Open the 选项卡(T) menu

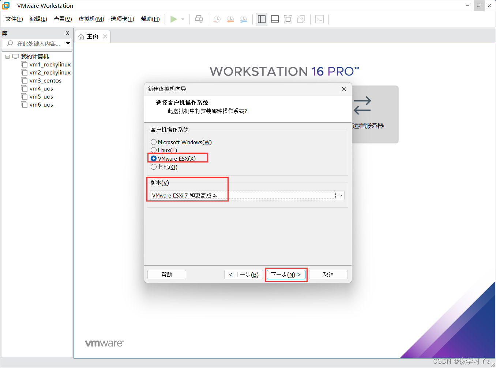(123, 19)
